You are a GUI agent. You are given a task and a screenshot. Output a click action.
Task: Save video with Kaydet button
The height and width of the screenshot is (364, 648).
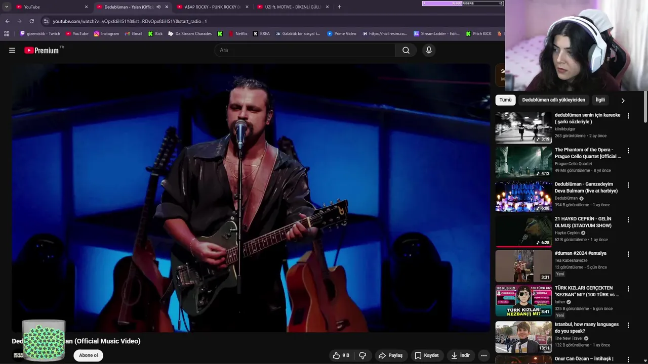click(x=426, y=355)
